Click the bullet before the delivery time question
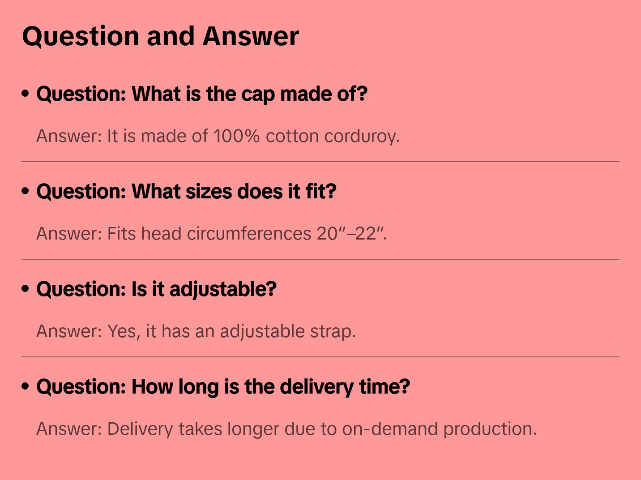Viewport: 641px width, 480px height. click(x=26, y=386)
